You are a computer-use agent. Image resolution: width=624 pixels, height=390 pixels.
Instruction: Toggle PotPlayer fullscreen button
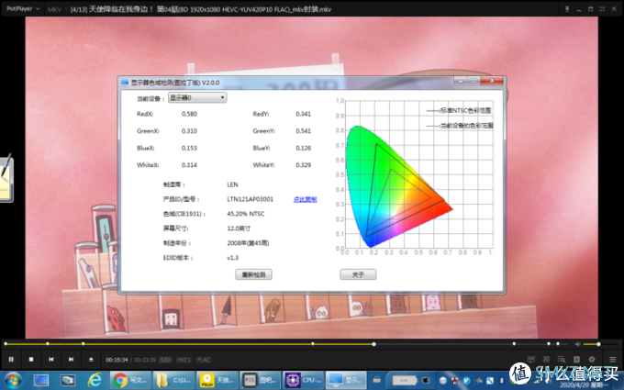point(602,9)
